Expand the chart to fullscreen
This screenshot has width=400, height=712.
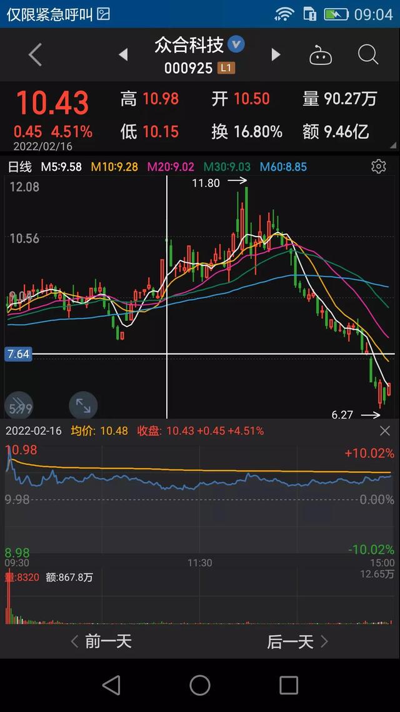click(x=83, y=405)
